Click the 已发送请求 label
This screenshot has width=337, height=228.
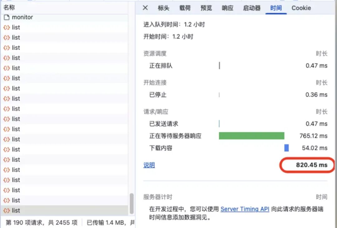pos(164,124)
